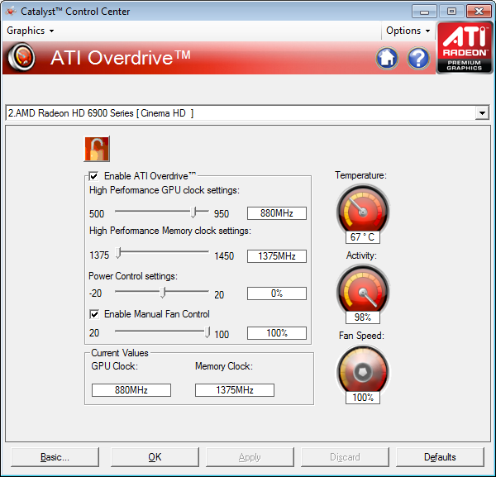
Task: Click the Defaults button
Action: pos(440,457)
